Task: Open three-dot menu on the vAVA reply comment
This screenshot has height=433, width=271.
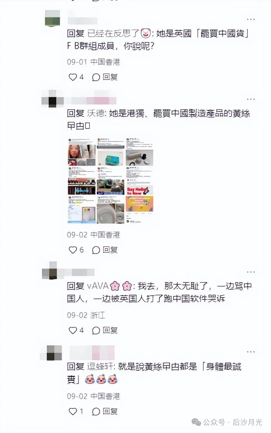Action: [251, 272]
